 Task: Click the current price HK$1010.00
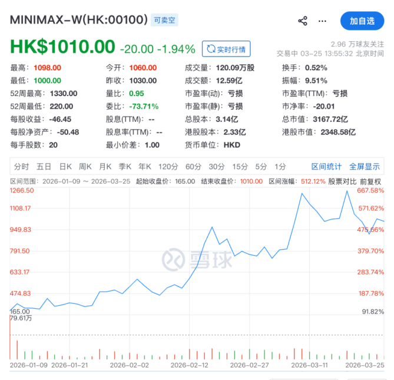[x=62, y=47]
